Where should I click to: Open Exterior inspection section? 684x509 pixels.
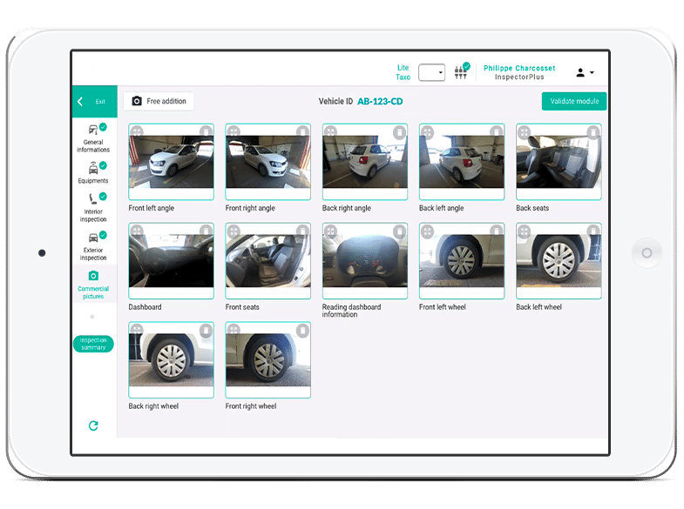coord(93,246)
